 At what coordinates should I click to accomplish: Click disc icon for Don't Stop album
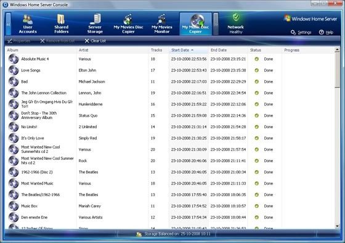[14, 116]
